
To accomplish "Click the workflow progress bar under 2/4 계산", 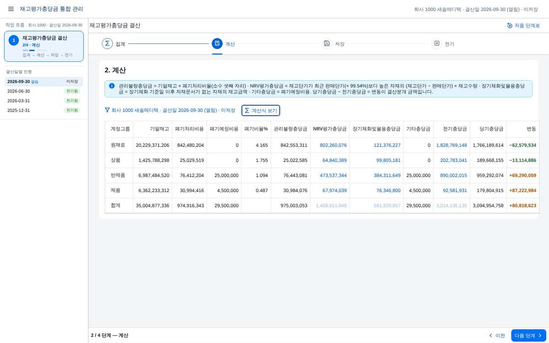I will tap(35, 50).
